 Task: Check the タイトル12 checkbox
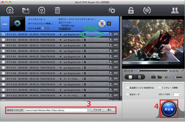(3, 95)
